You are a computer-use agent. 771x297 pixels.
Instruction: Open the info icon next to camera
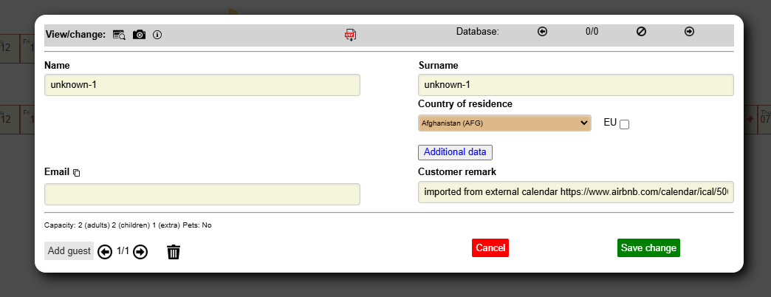click(157, 35)
